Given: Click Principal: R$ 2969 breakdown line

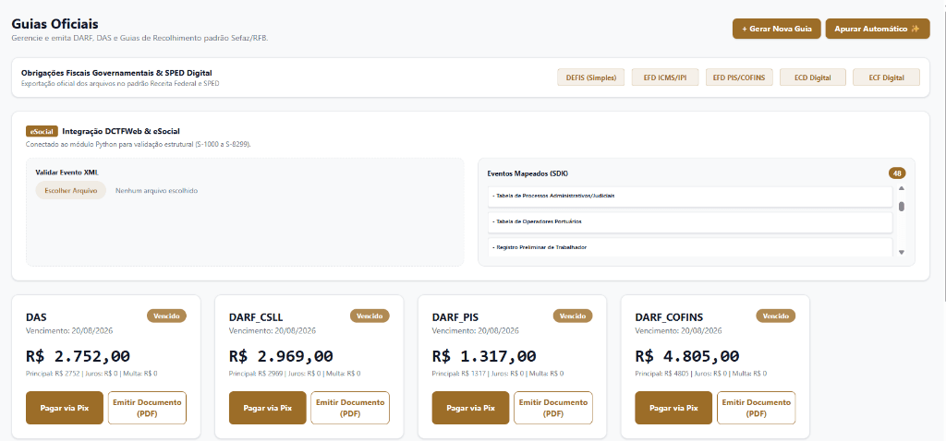Looking at the screenshot, I should tap(295, 374).
